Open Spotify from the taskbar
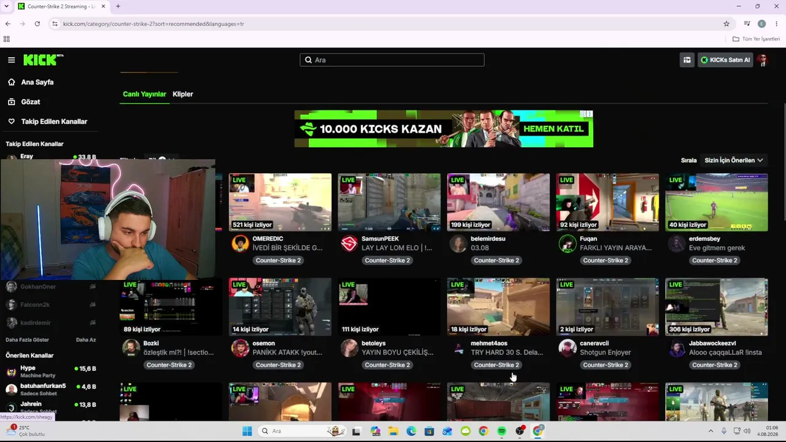Screen dimensions: 786x442 (502, 431)
